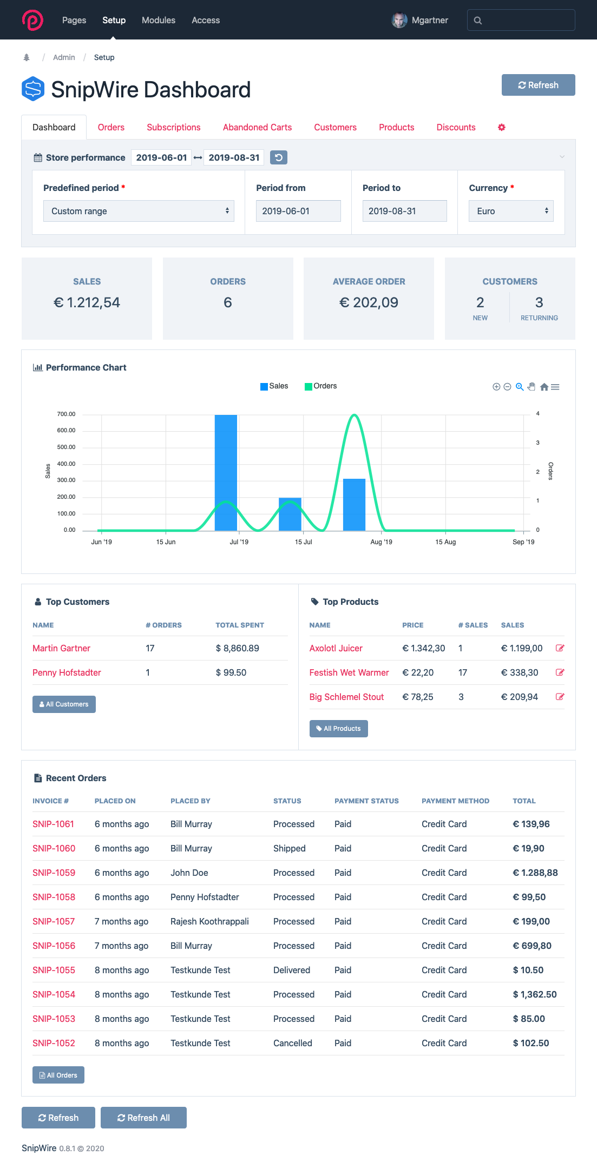Open invoice SNIP-1052
The height and width of the screenshot is (1162, 597).
pos(54,1043)
